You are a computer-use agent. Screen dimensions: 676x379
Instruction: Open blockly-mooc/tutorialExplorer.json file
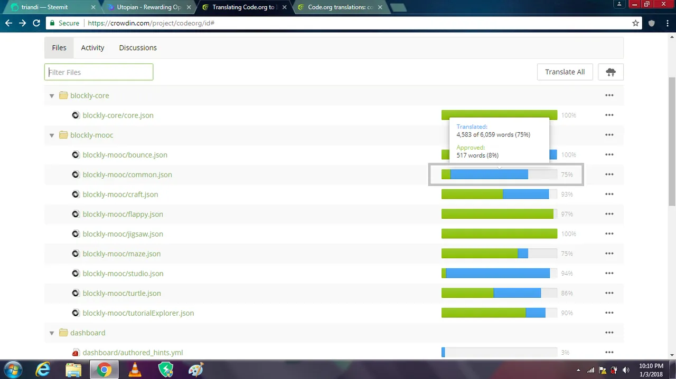138,313
